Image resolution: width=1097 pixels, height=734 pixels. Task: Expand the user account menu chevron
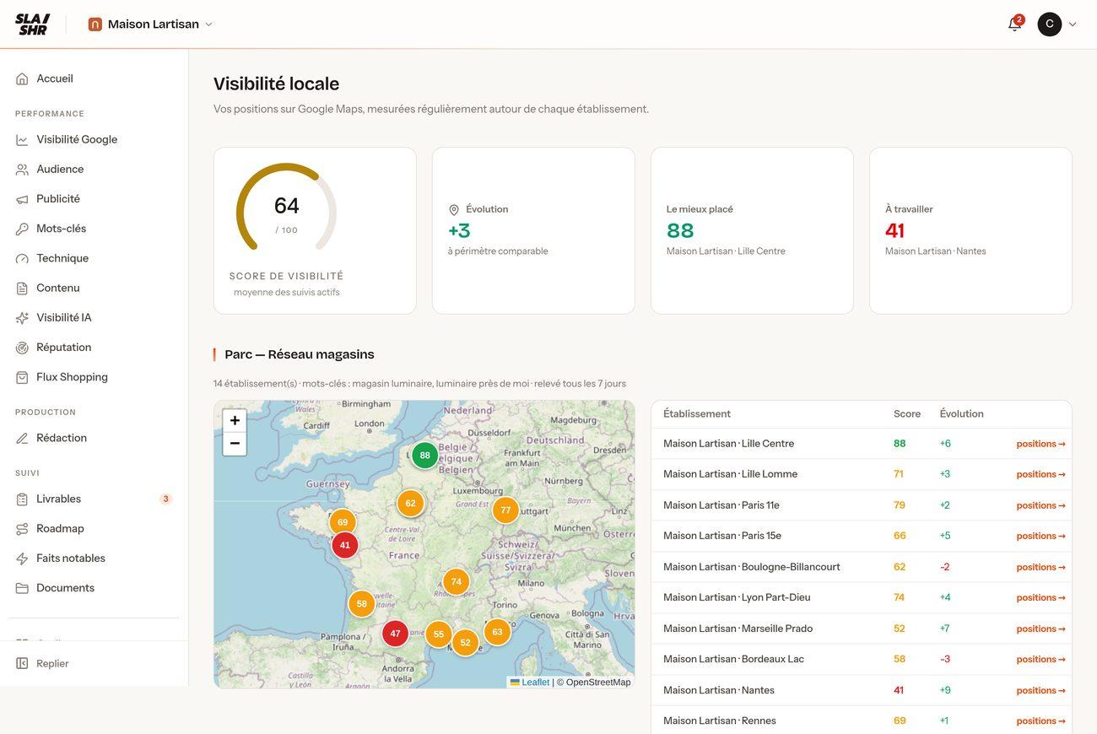point(1073,24)
